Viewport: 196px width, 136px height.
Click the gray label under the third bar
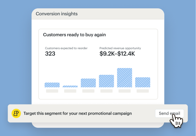coord(88,91)
